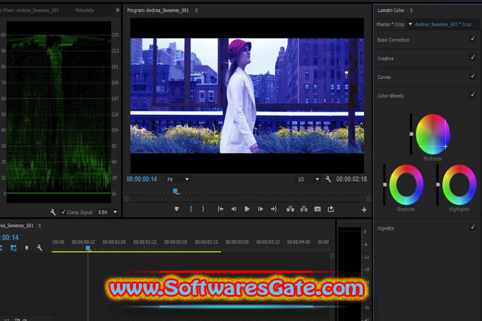
Task: Go to In point button
Action: 220,209
